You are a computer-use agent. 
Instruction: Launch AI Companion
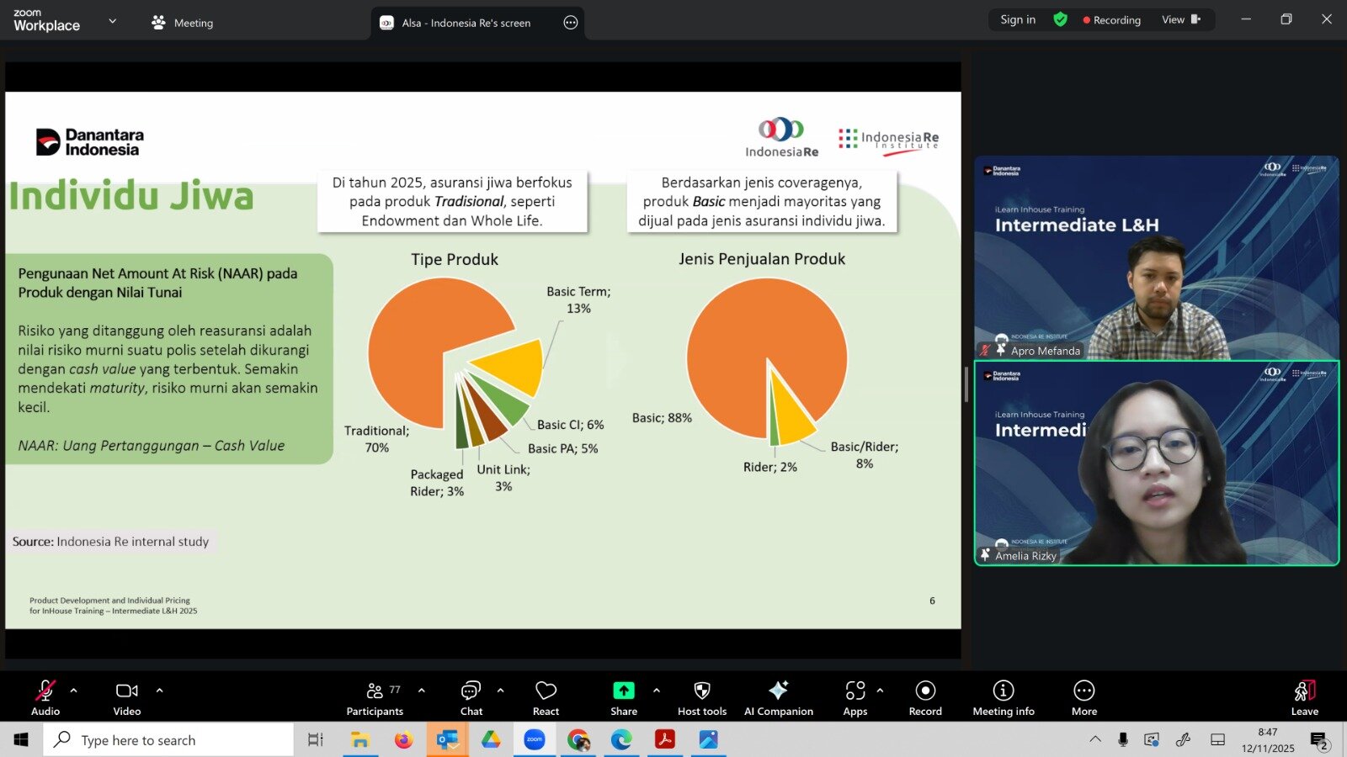pos(778,697)
